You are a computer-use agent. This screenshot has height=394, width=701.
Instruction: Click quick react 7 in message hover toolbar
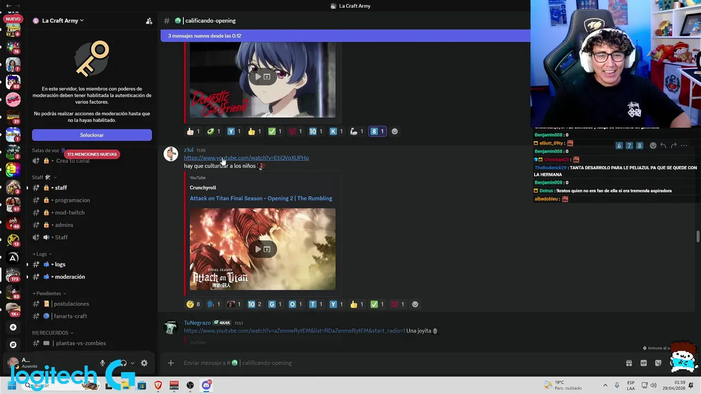[629, 146]
